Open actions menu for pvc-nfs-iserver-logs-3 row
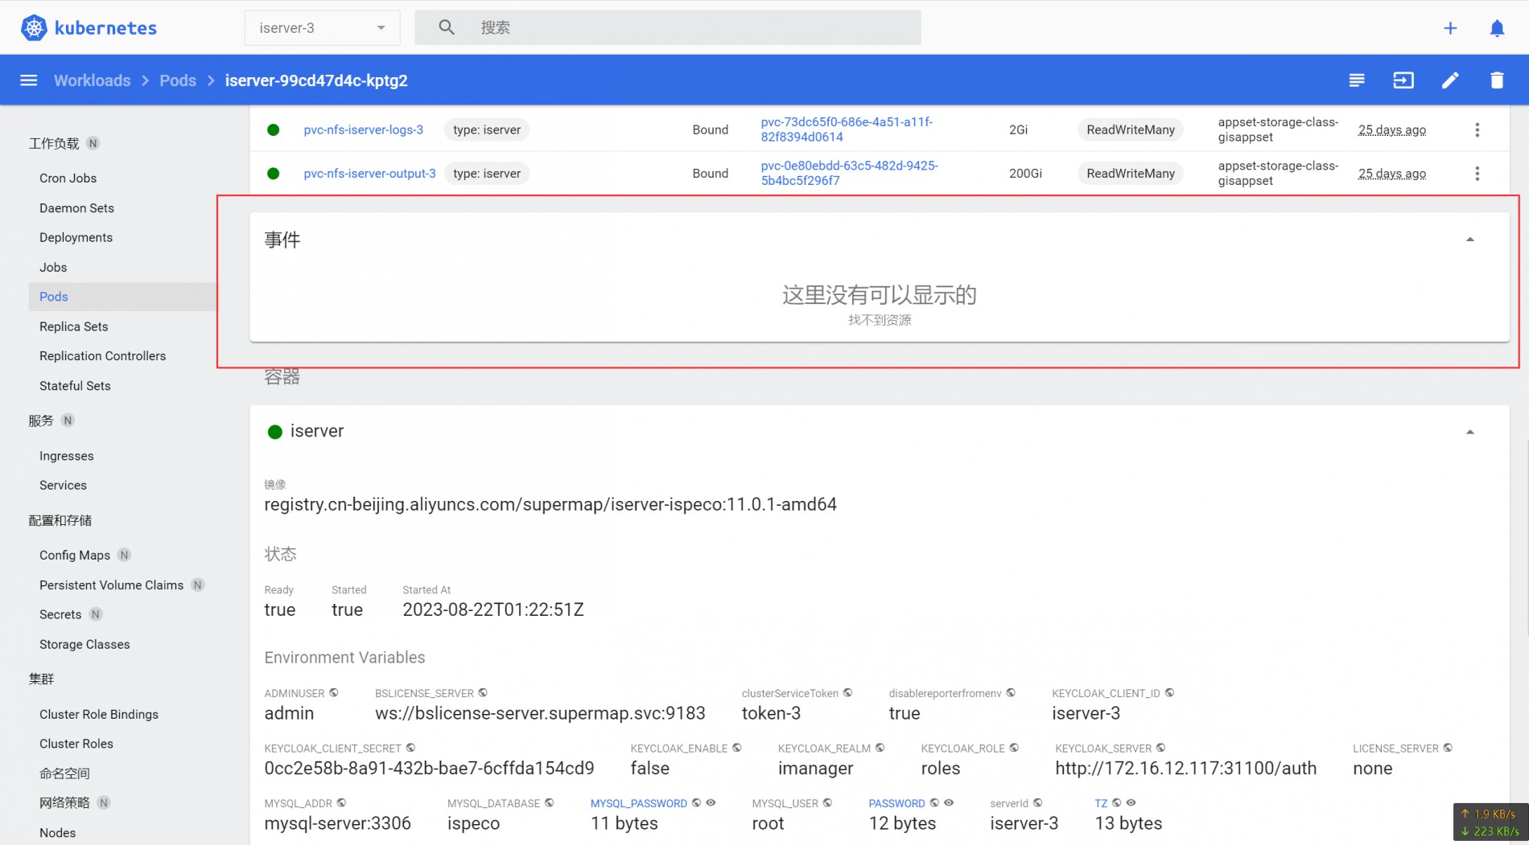This screenshot has height=845, width=1529. [x=1477, y=129]
